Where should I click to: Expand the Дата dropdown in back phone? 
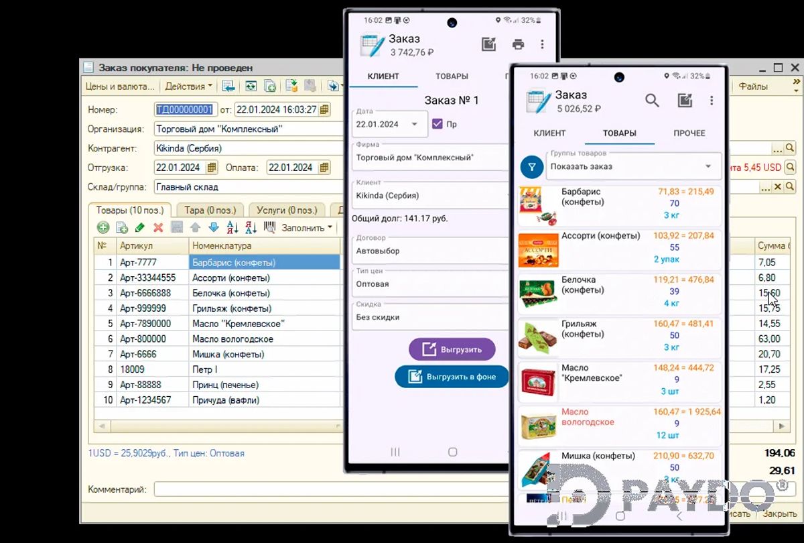414,124
